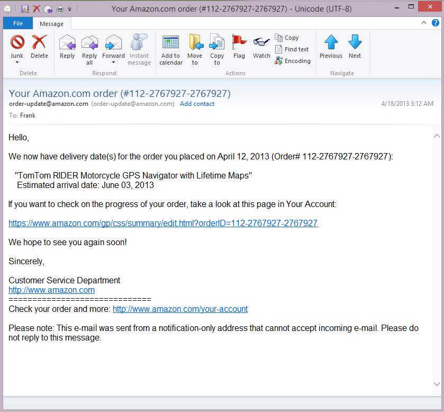Add the message to calendar
Viewport: 444px width, 412px height.
coord(171,50)
